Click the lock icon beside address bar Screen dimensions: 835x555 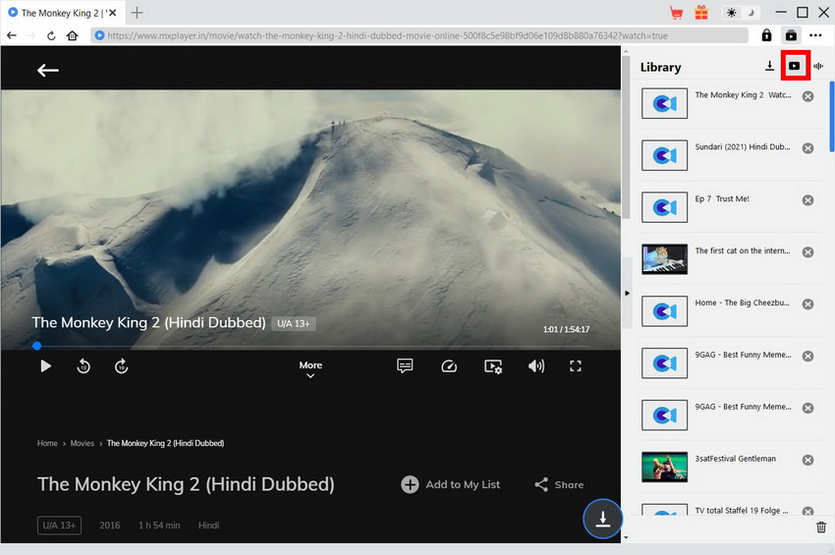766,35
